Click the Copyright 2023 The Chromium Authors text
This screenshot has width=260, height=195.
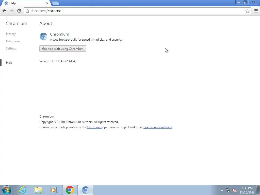tap(79, 122)
